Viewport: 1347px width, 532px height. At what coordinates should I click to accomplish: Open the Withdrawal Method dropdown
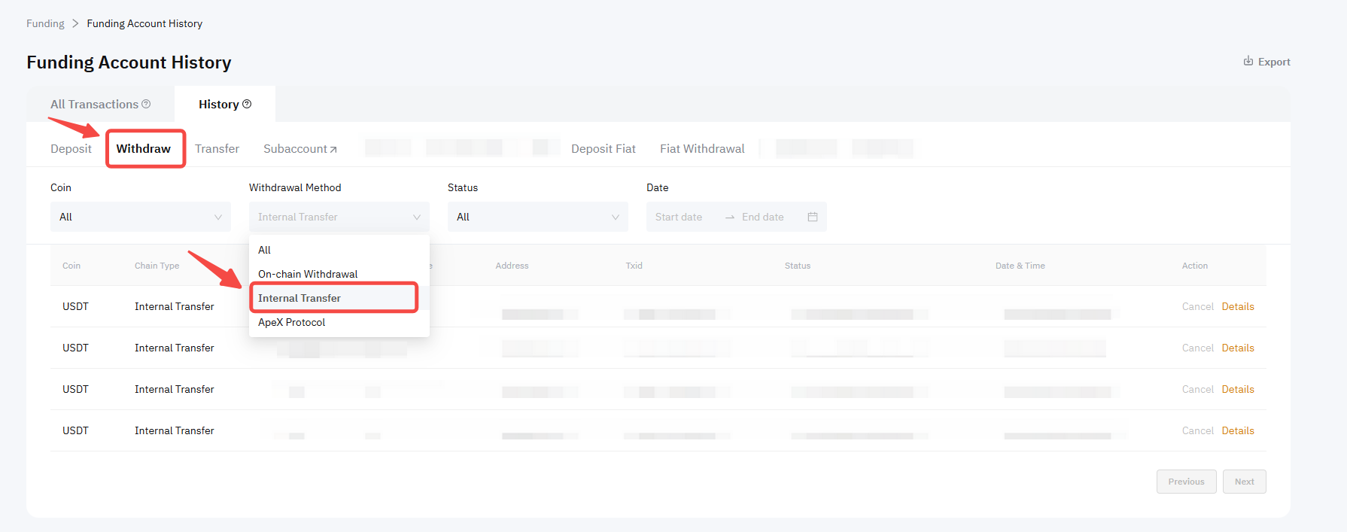339,217
